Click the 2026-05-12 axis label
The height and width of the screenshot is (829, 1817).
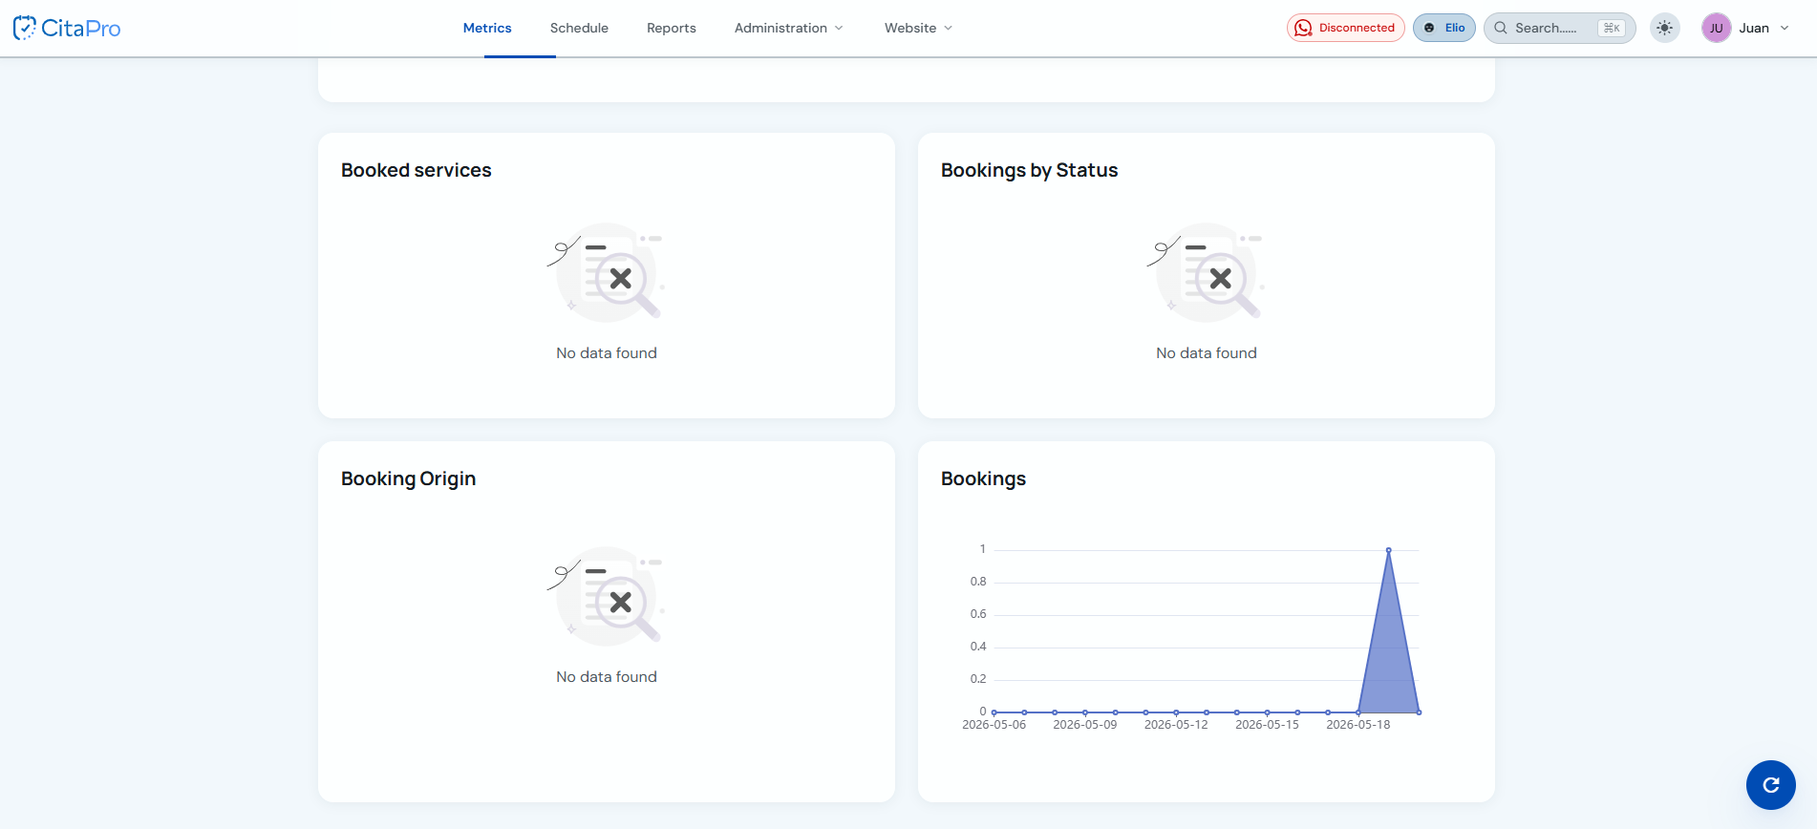pyautogui.click(x=1176, y=725)
